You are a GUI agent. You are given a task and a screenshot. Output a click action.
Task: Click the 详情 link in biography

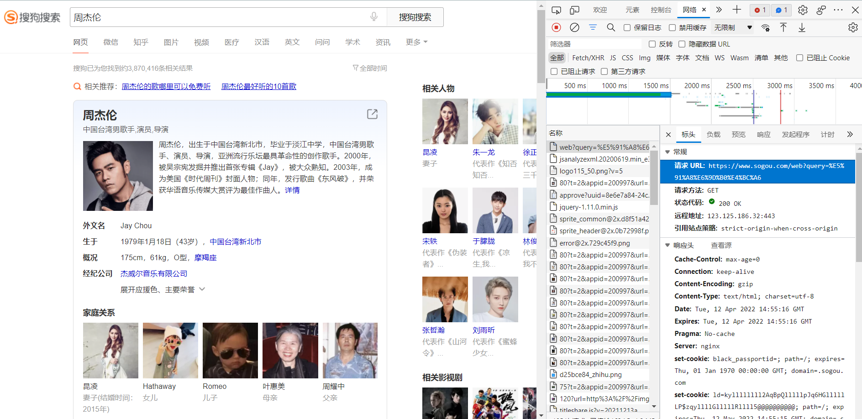pyautogui.click(x=292, y=190)
